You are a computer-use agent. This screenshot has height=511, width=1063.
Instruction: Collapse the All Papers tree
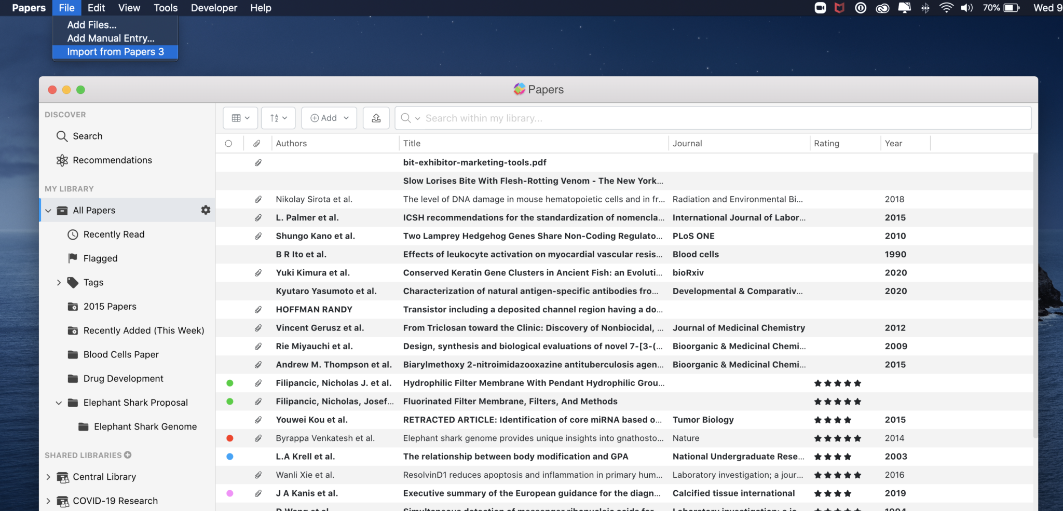pos(48,211)
